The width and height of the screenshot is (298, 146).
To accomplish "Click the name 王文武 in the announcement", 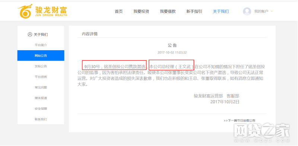I will (184, 66).
